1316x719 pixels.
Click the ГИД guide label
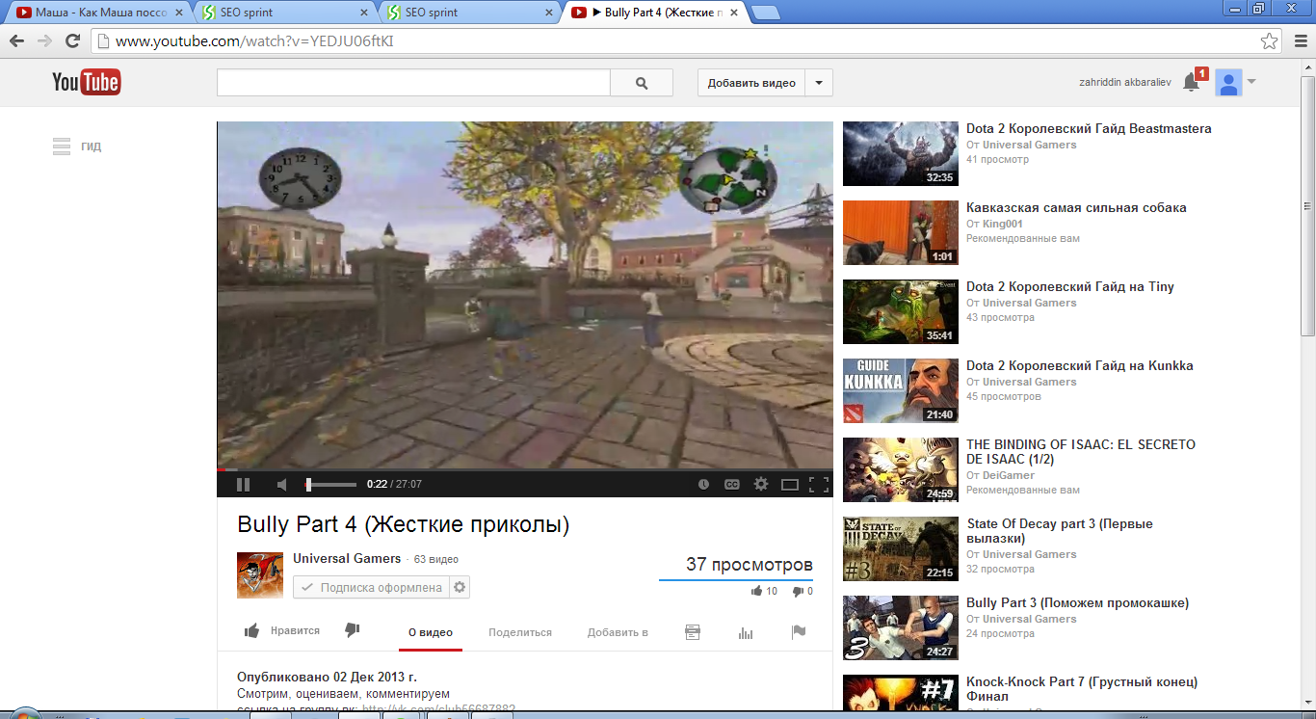tap(91, 146)
